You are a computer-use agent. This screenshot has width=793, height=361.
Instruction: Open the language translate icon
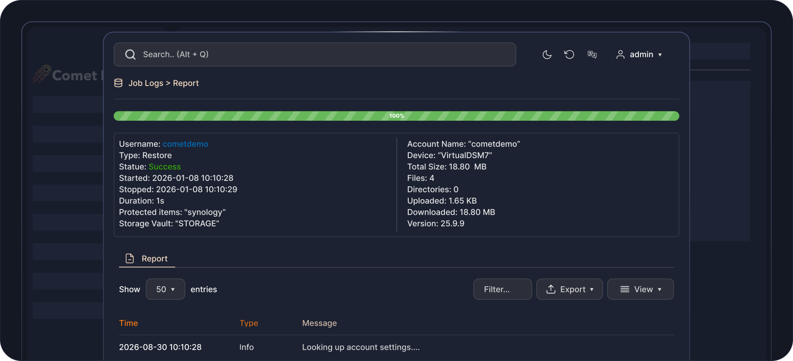pos(592,54)
